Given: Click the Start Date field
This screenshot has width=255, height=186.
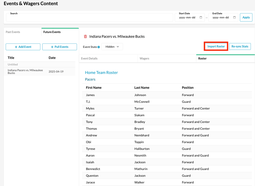Looking at the screenshot, I should tap(190, 17).
